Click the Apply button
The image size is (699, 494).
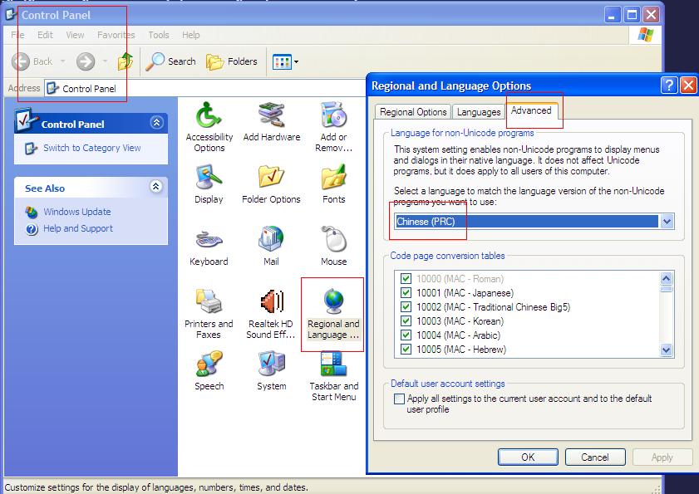tap(662, 457)
